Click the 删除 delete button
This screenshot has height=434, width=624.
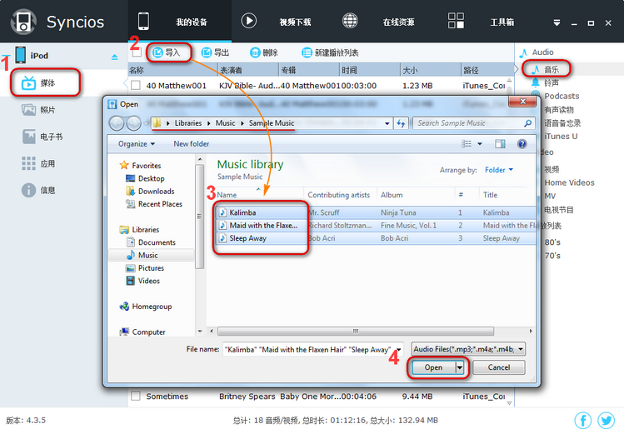(264, 52)
